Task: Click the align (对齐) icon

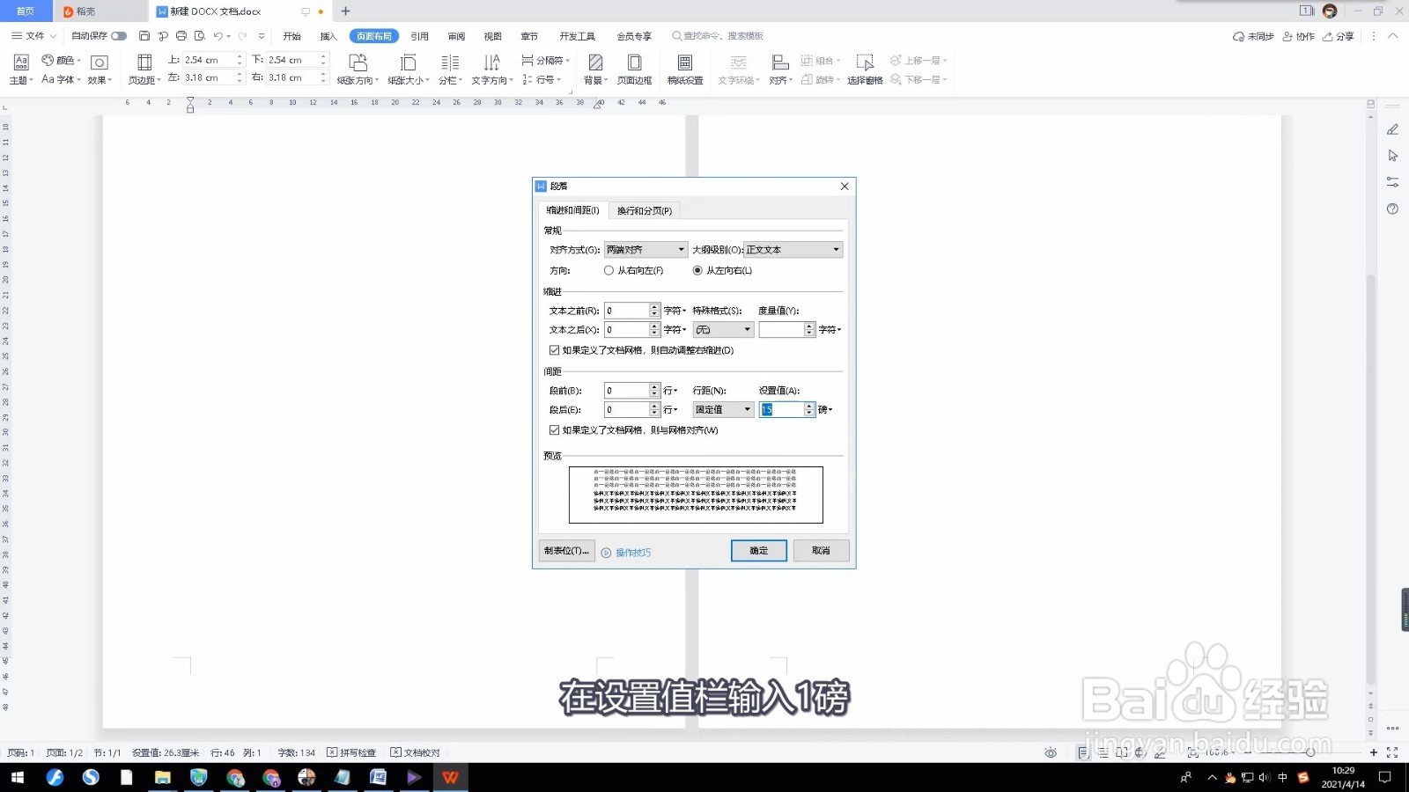Action: click(x=780, y=62)
